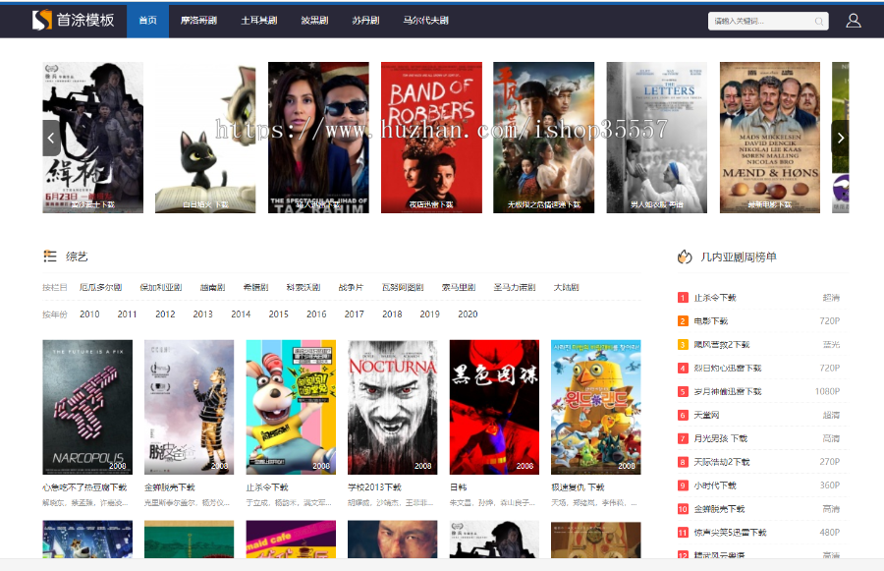Screen dimensions: 884x571
Task: Click the carousel next arrow
Action: [x=840, y=138]
